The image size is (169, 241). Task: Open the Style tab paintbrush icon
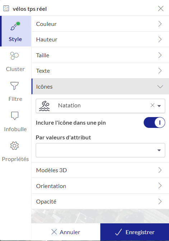click(x=15, y=26)
